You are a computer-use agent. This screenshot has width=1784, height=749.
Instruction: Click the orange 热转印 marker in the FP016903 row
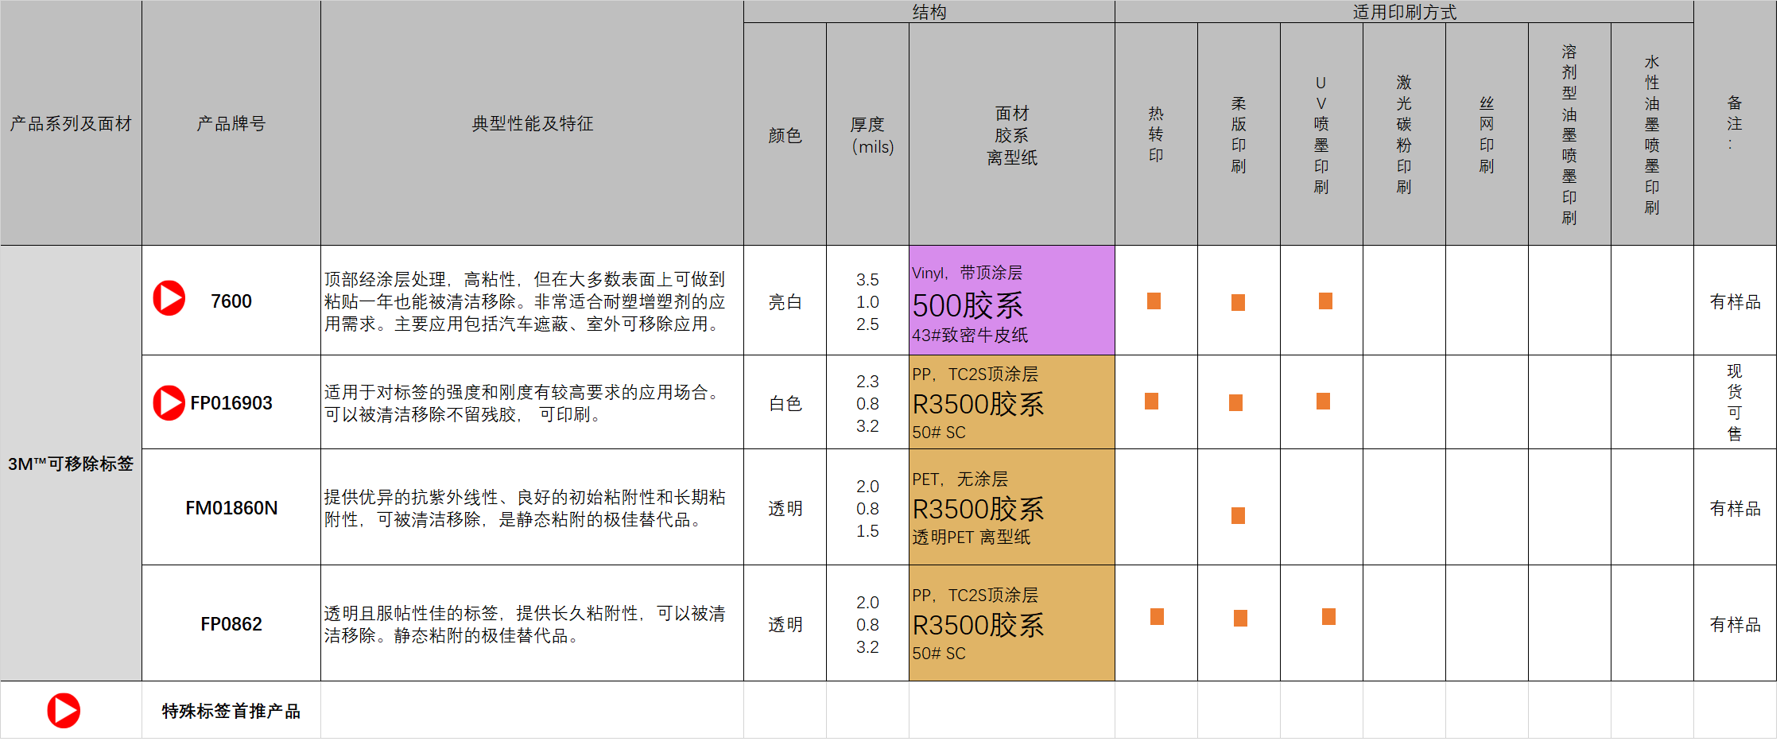[x=1151, y=401]
